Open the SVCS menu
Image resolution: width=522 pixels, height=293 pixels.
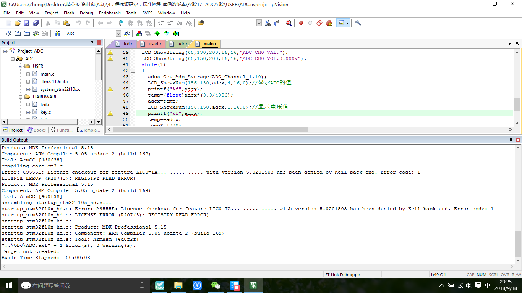click(147, 13)
